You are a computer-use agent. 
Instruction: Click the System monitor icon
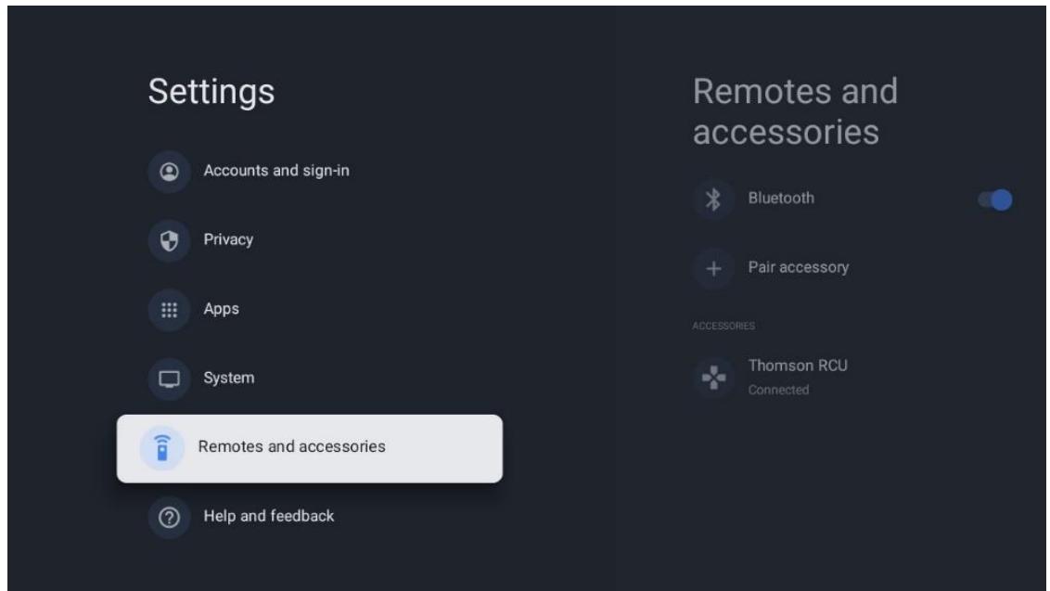[x=170, y=379]
